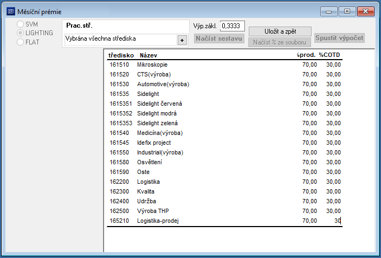Select the Logistika row name

[148, 182]
